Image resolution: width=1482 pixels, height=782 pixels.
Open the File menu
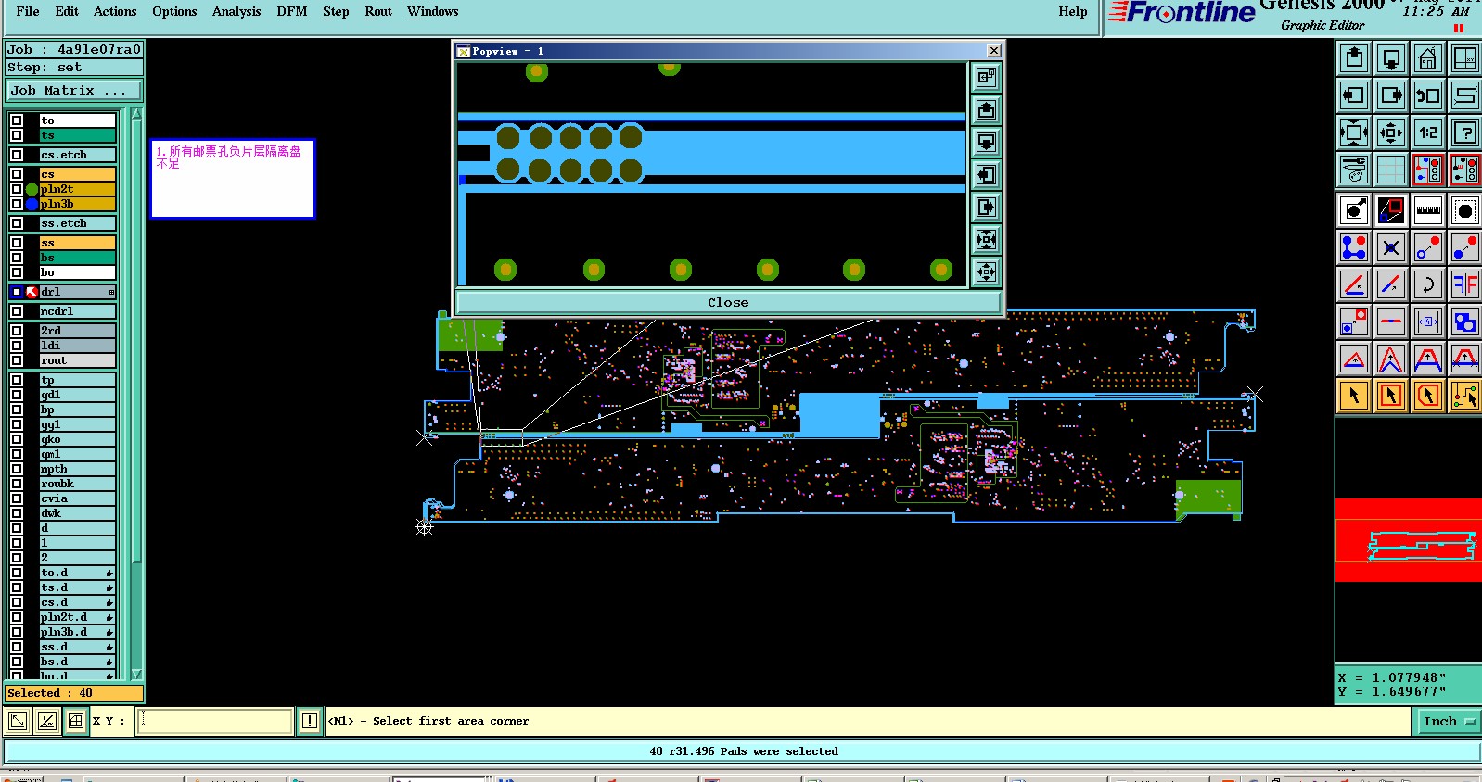(x=28, y=11)
